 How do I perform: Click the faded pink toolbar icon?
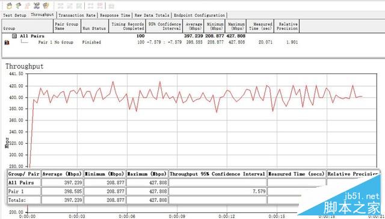(28, 5)
